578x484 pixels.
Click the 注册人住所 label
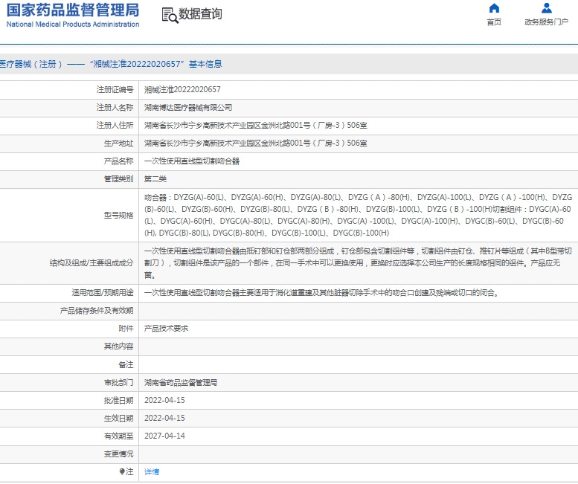[115, 125]
